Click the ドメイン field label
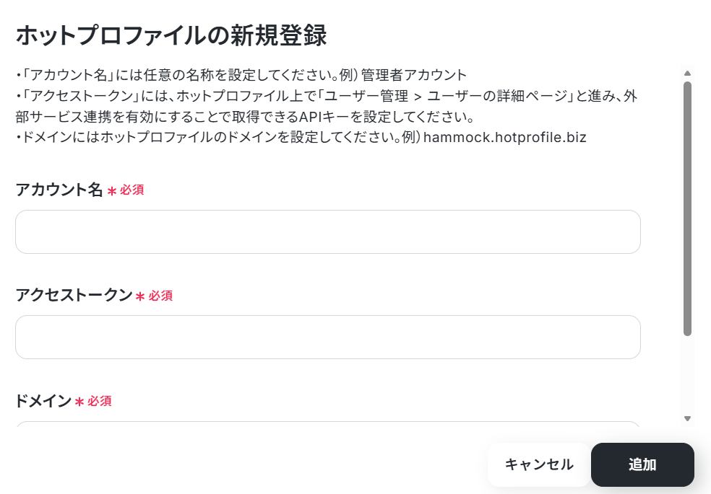711x494 pixels. tap(43, 400)
